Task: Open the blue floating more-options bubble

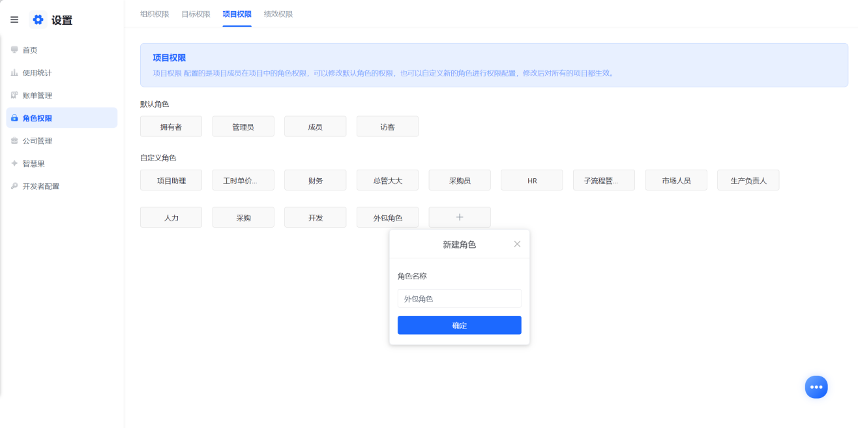Action: click(x=816, y=387)
